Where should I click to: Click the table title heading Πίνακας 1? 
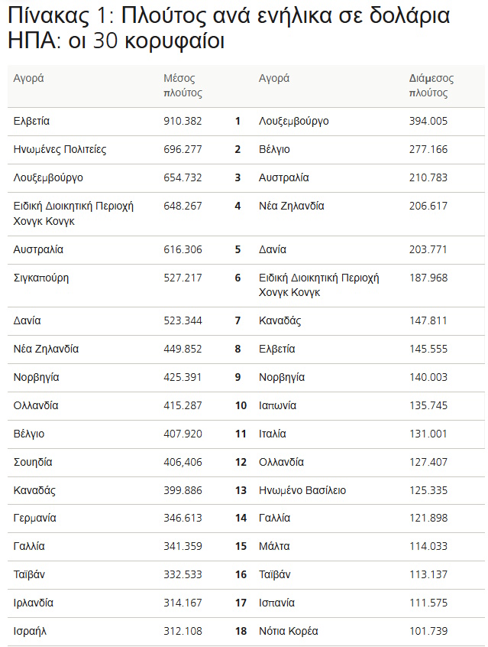[x=229, y=28]
